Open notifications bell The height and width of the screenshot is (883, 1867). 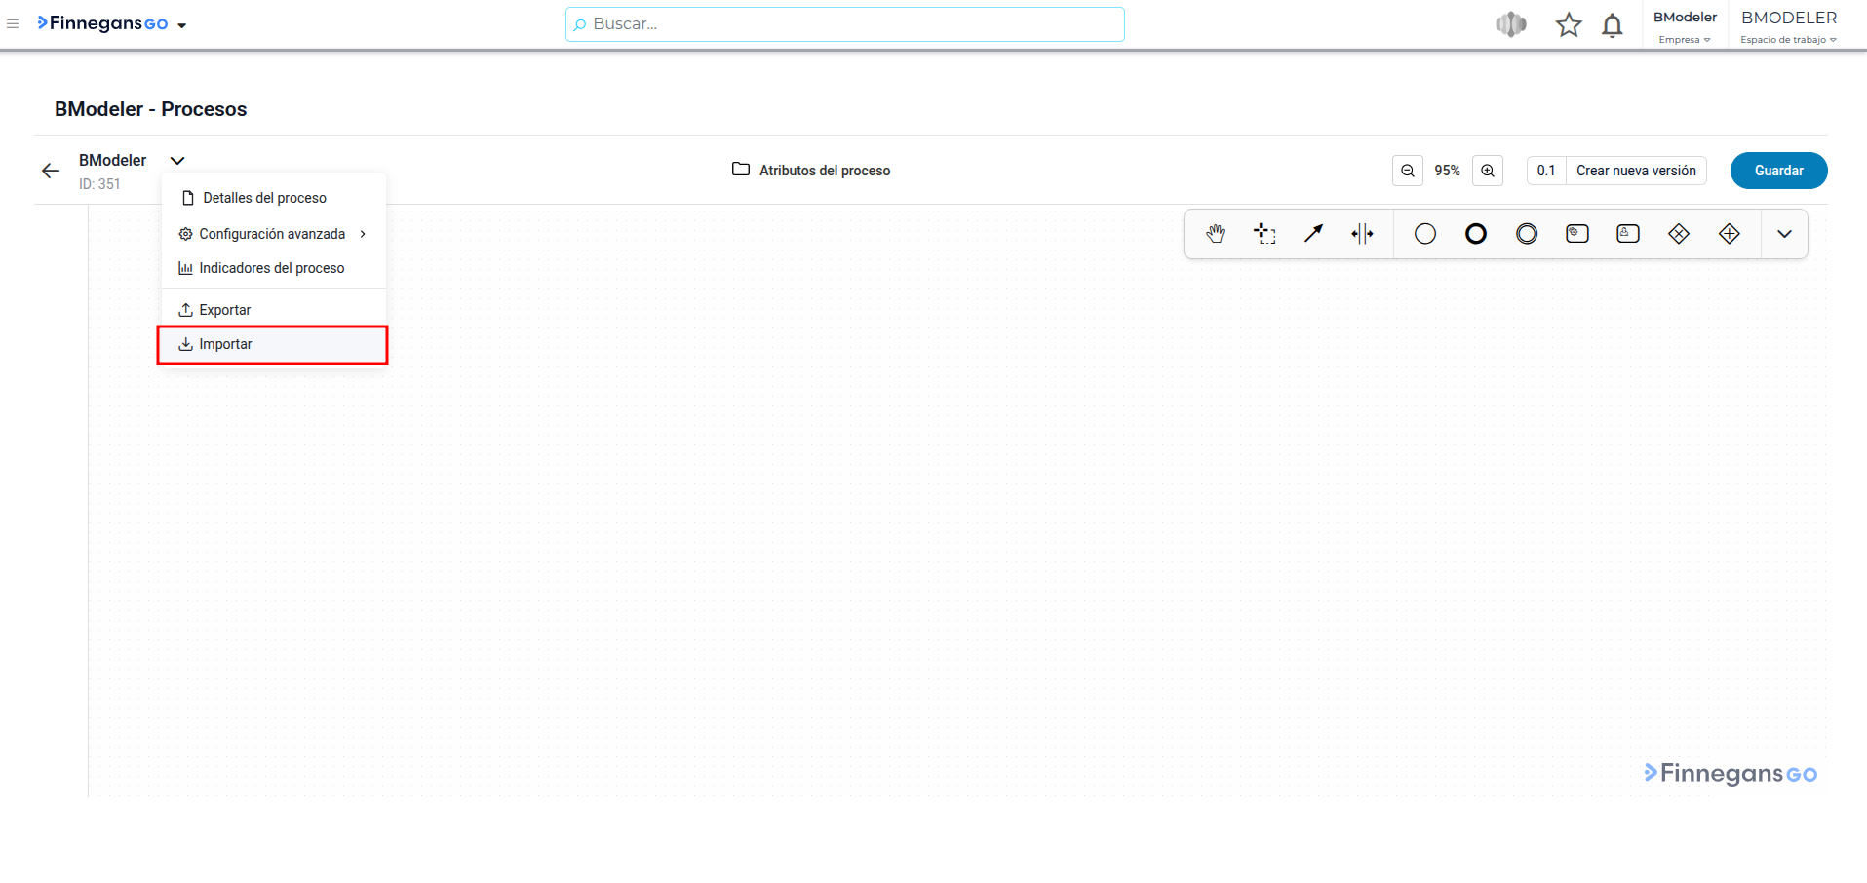click(1613, 24)
